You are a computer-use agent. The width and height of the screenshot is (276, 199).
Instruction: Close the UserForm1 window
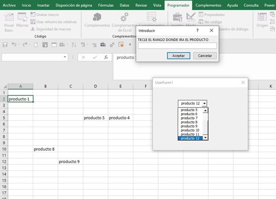pos(243,82)
